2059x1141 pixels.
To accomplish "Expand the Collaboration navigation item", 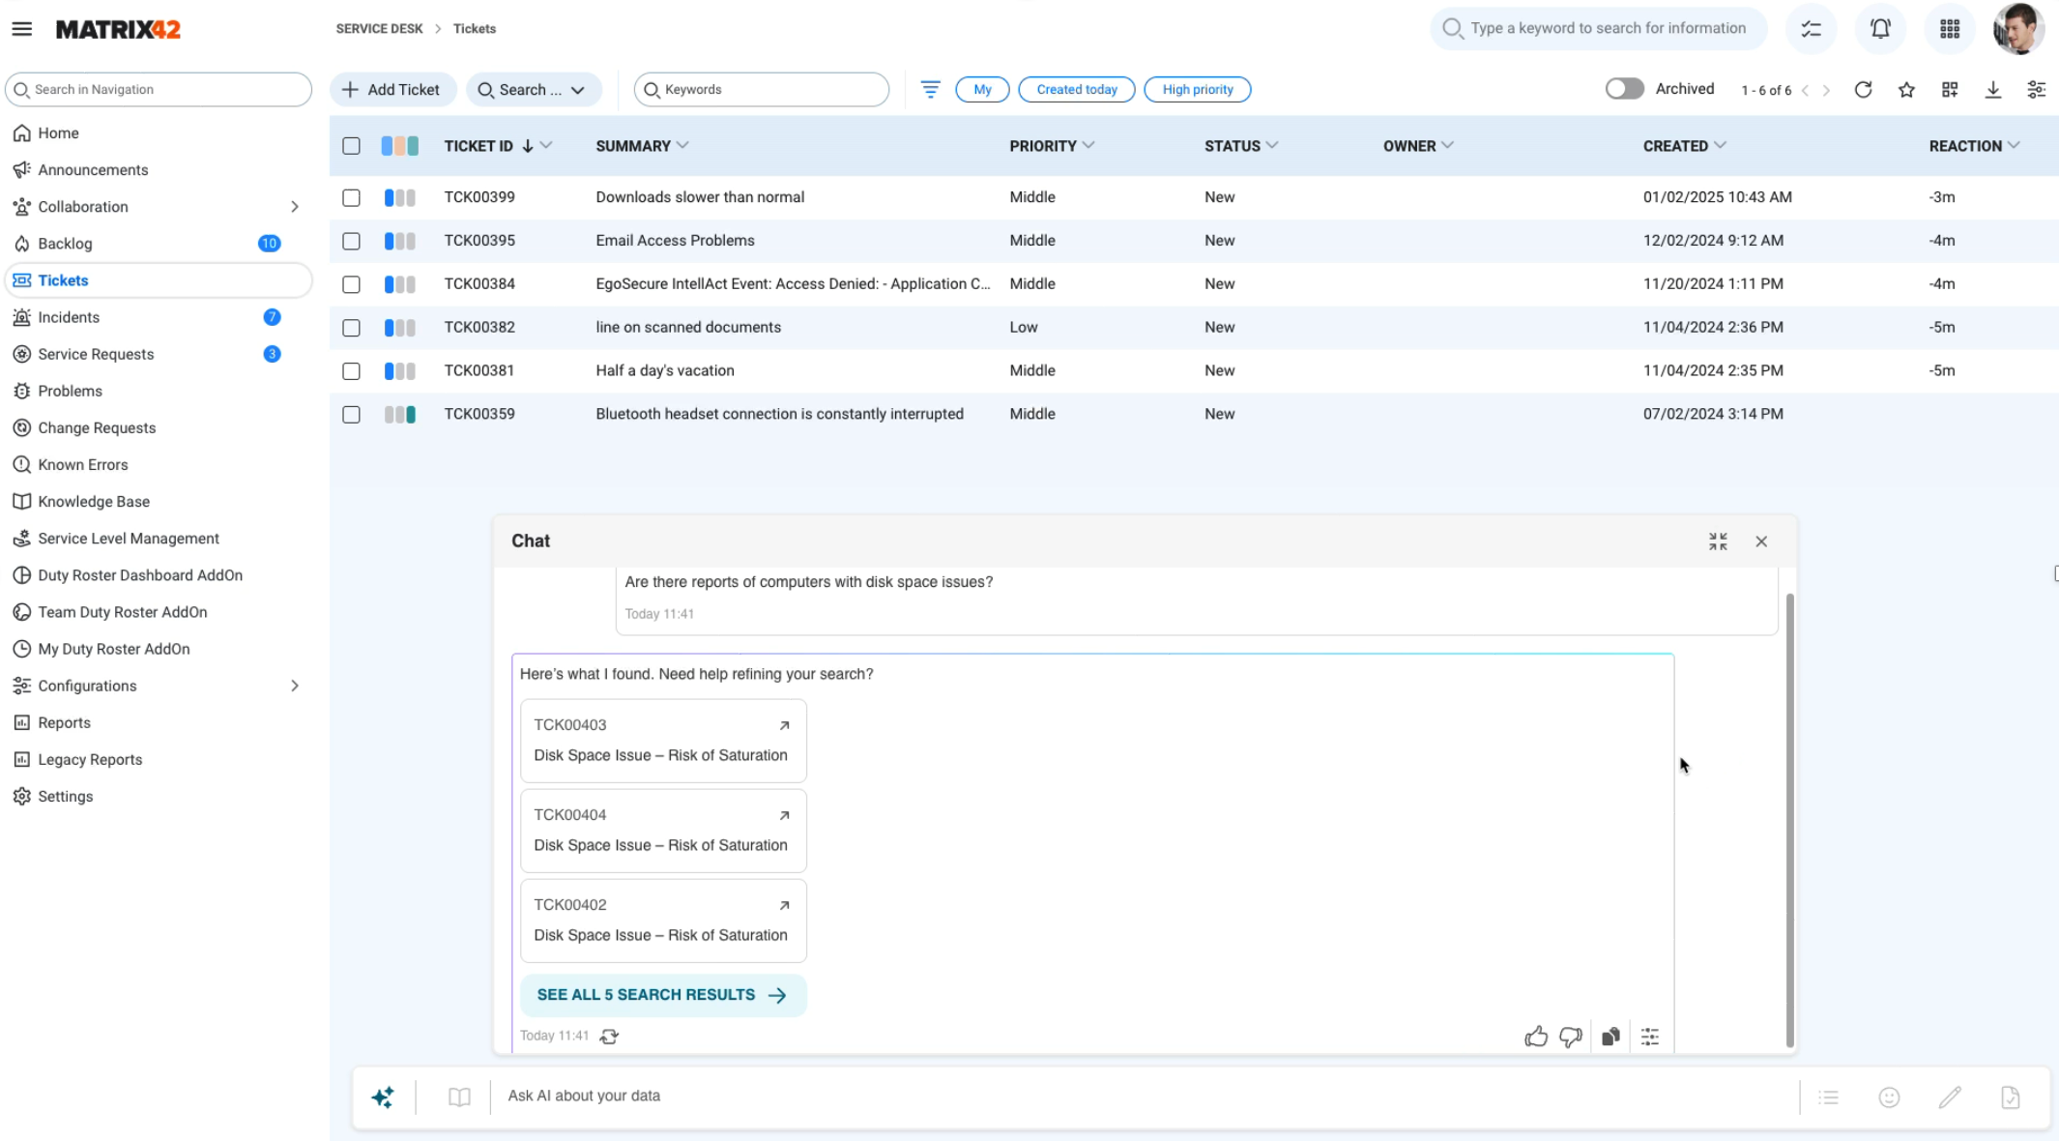I will tap(295, 207).
